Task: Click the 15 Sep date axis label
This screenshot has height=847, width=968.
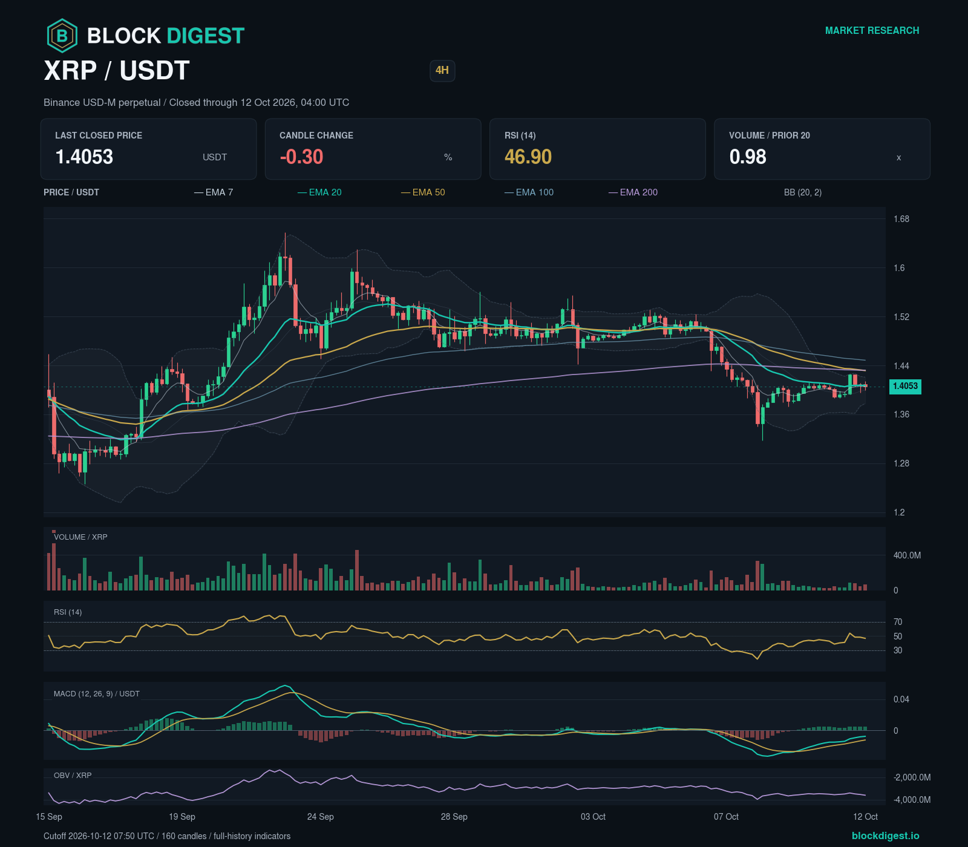Action: point(49,817)
